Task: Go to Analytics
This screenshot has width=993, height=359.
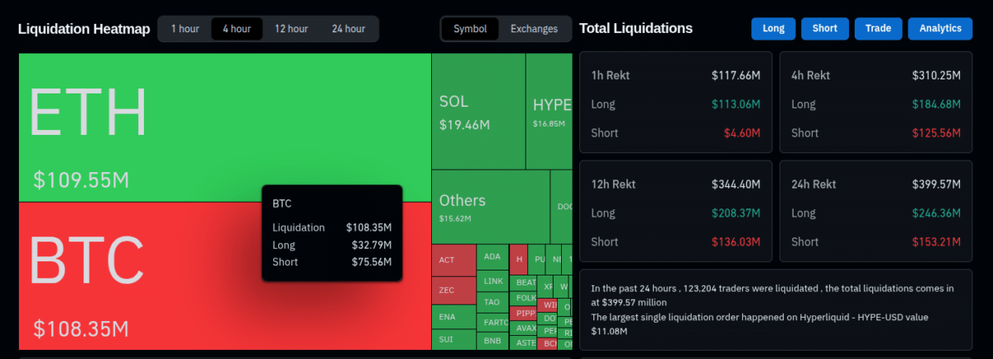Action: tap(939, 29)
